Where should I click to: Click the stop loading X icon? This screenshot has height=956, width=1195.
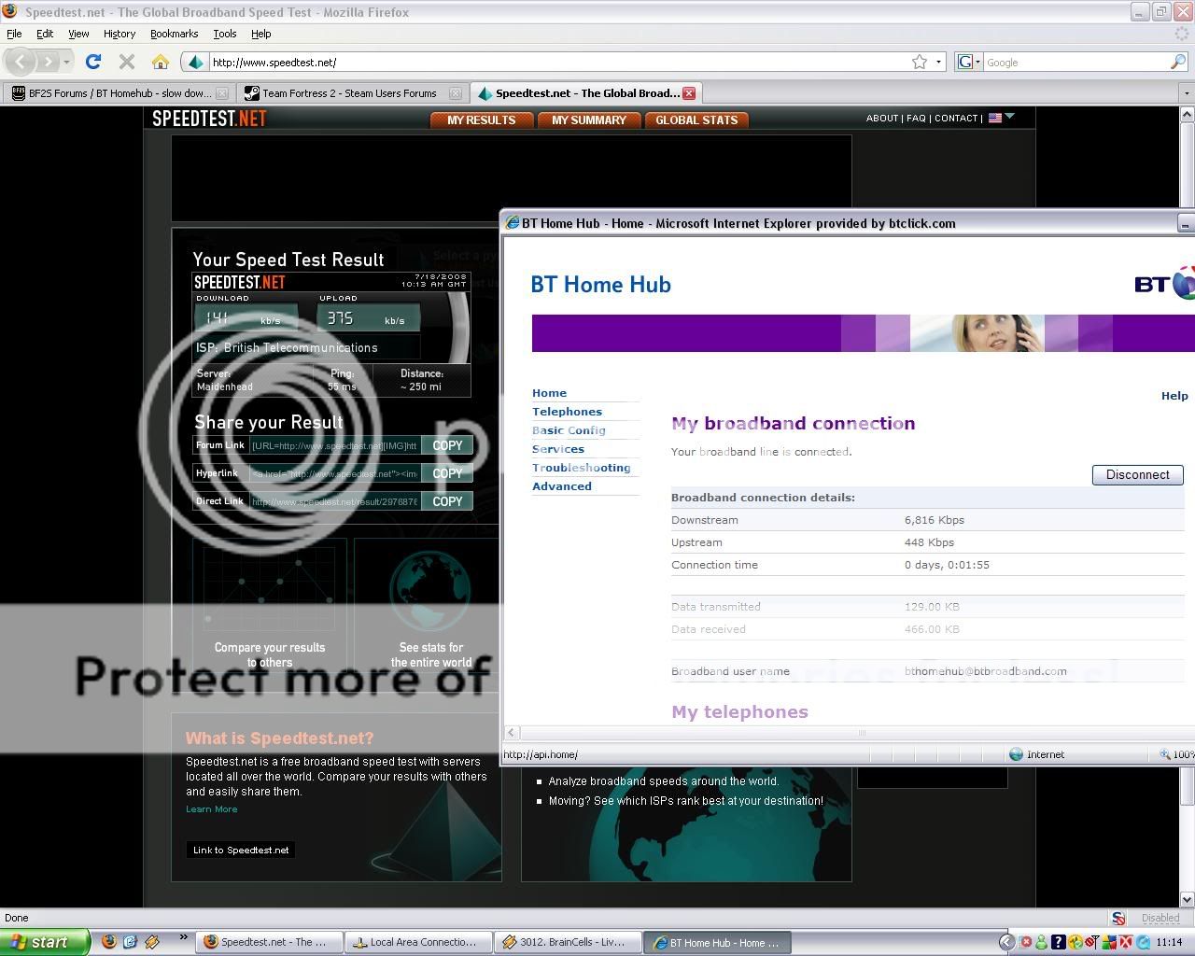pyautogui.click(x=127, y=62)
